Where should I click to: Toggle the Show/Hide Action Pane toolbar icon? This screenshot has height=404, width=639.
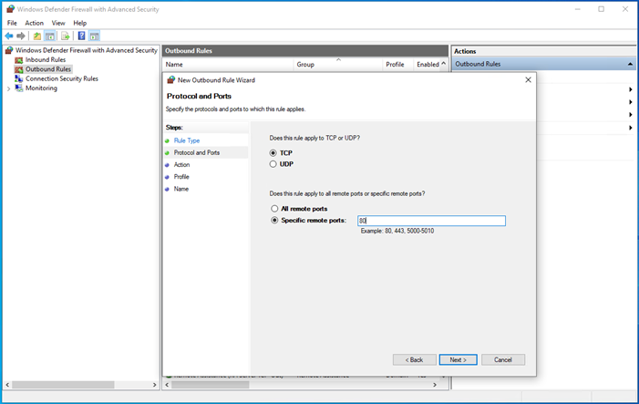95,36
